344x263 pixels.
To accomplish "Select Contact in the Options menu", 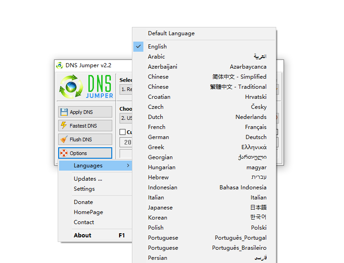I will 95,222.
